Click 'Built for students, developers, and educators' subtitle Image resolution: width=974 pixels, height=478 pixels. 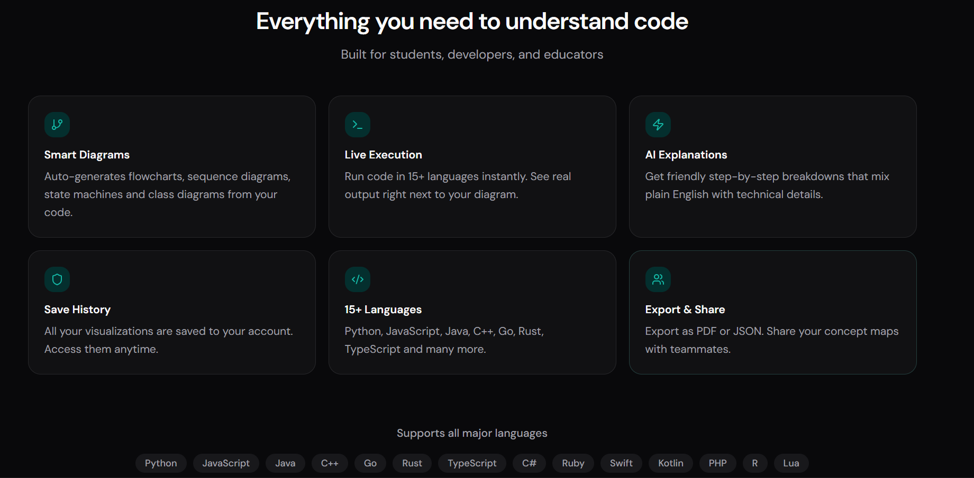[x=472, y=54]
